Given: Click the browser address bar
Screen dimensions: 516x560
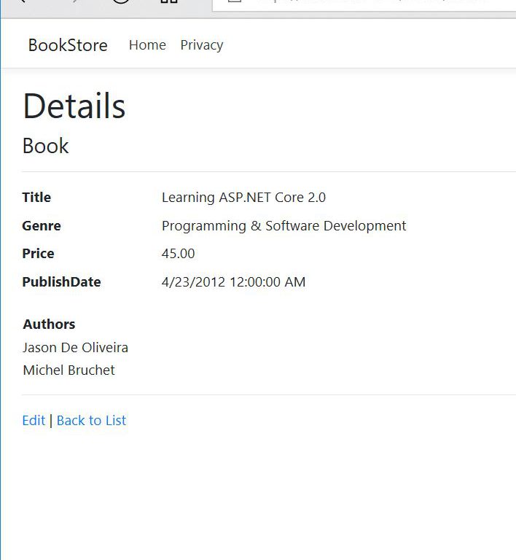Looking at the screenshot, I should pyautogui.click(x=364, y=3).
